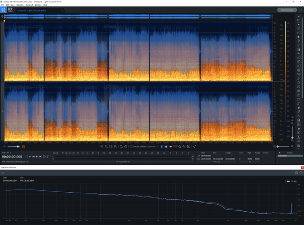Select the magic wand tool
The image size is (304, 225).
[184, 147]
